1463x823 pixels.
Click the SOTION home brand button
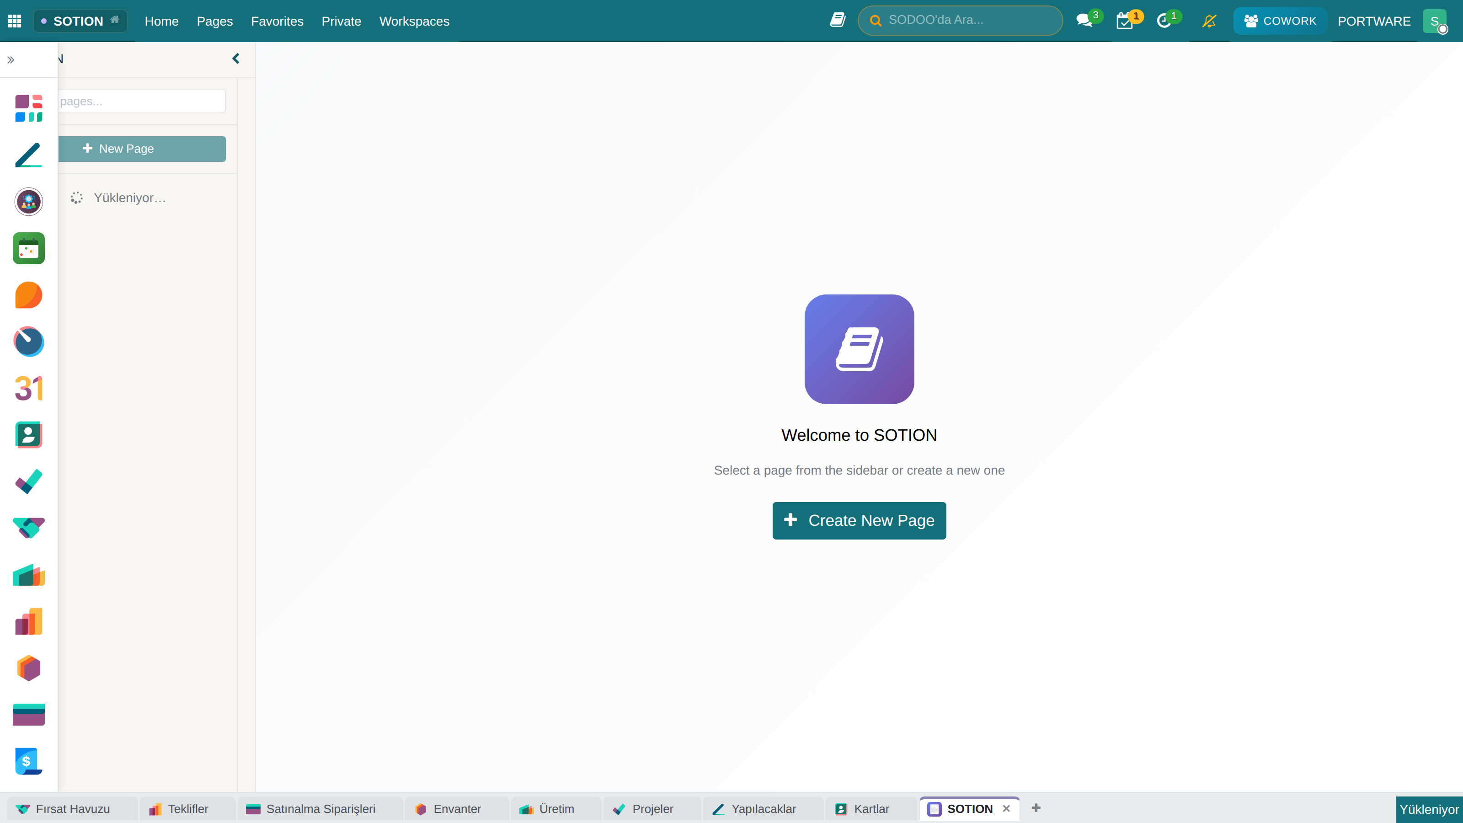(80, 21)
